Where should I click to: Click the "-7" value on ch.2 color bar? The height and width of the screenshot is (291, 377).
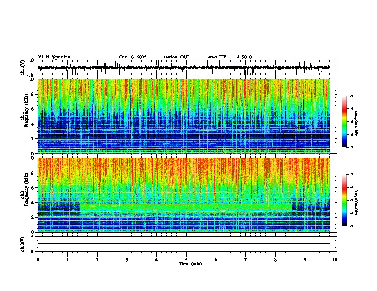point(351,226)
